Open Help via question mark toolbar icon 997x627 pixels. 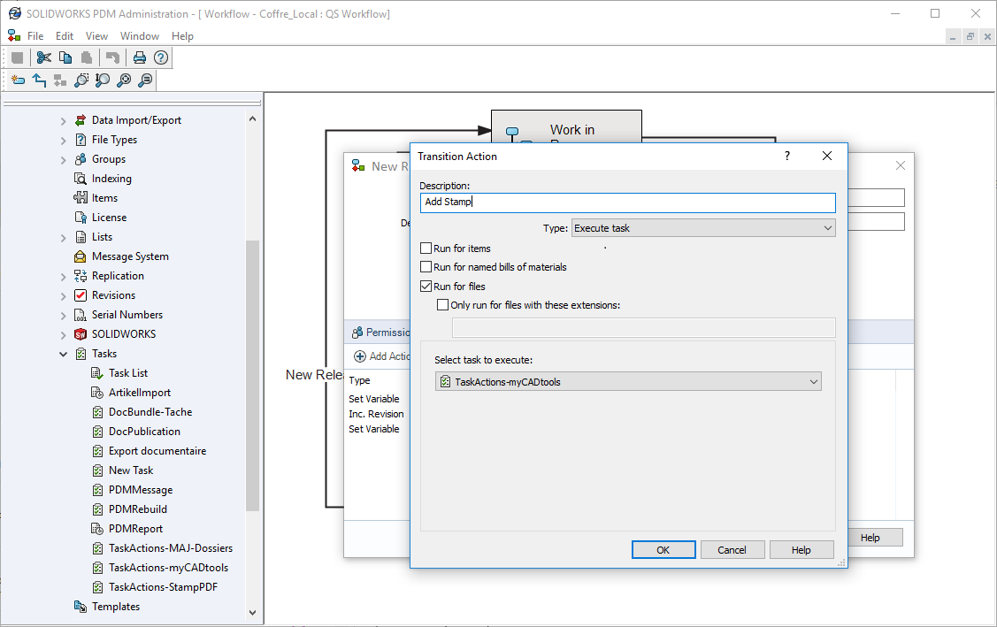(x=160, y=57)
